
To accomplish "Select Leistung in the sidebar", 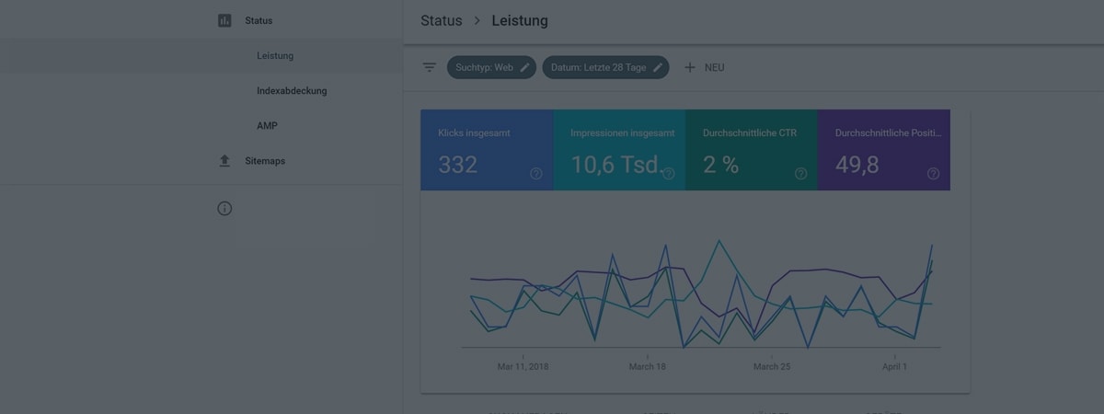I will point(275,55).
